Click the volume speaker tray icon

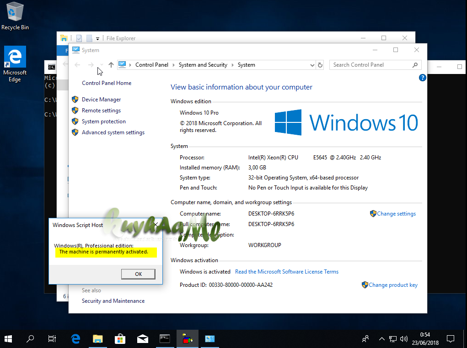tap(403, 339)
